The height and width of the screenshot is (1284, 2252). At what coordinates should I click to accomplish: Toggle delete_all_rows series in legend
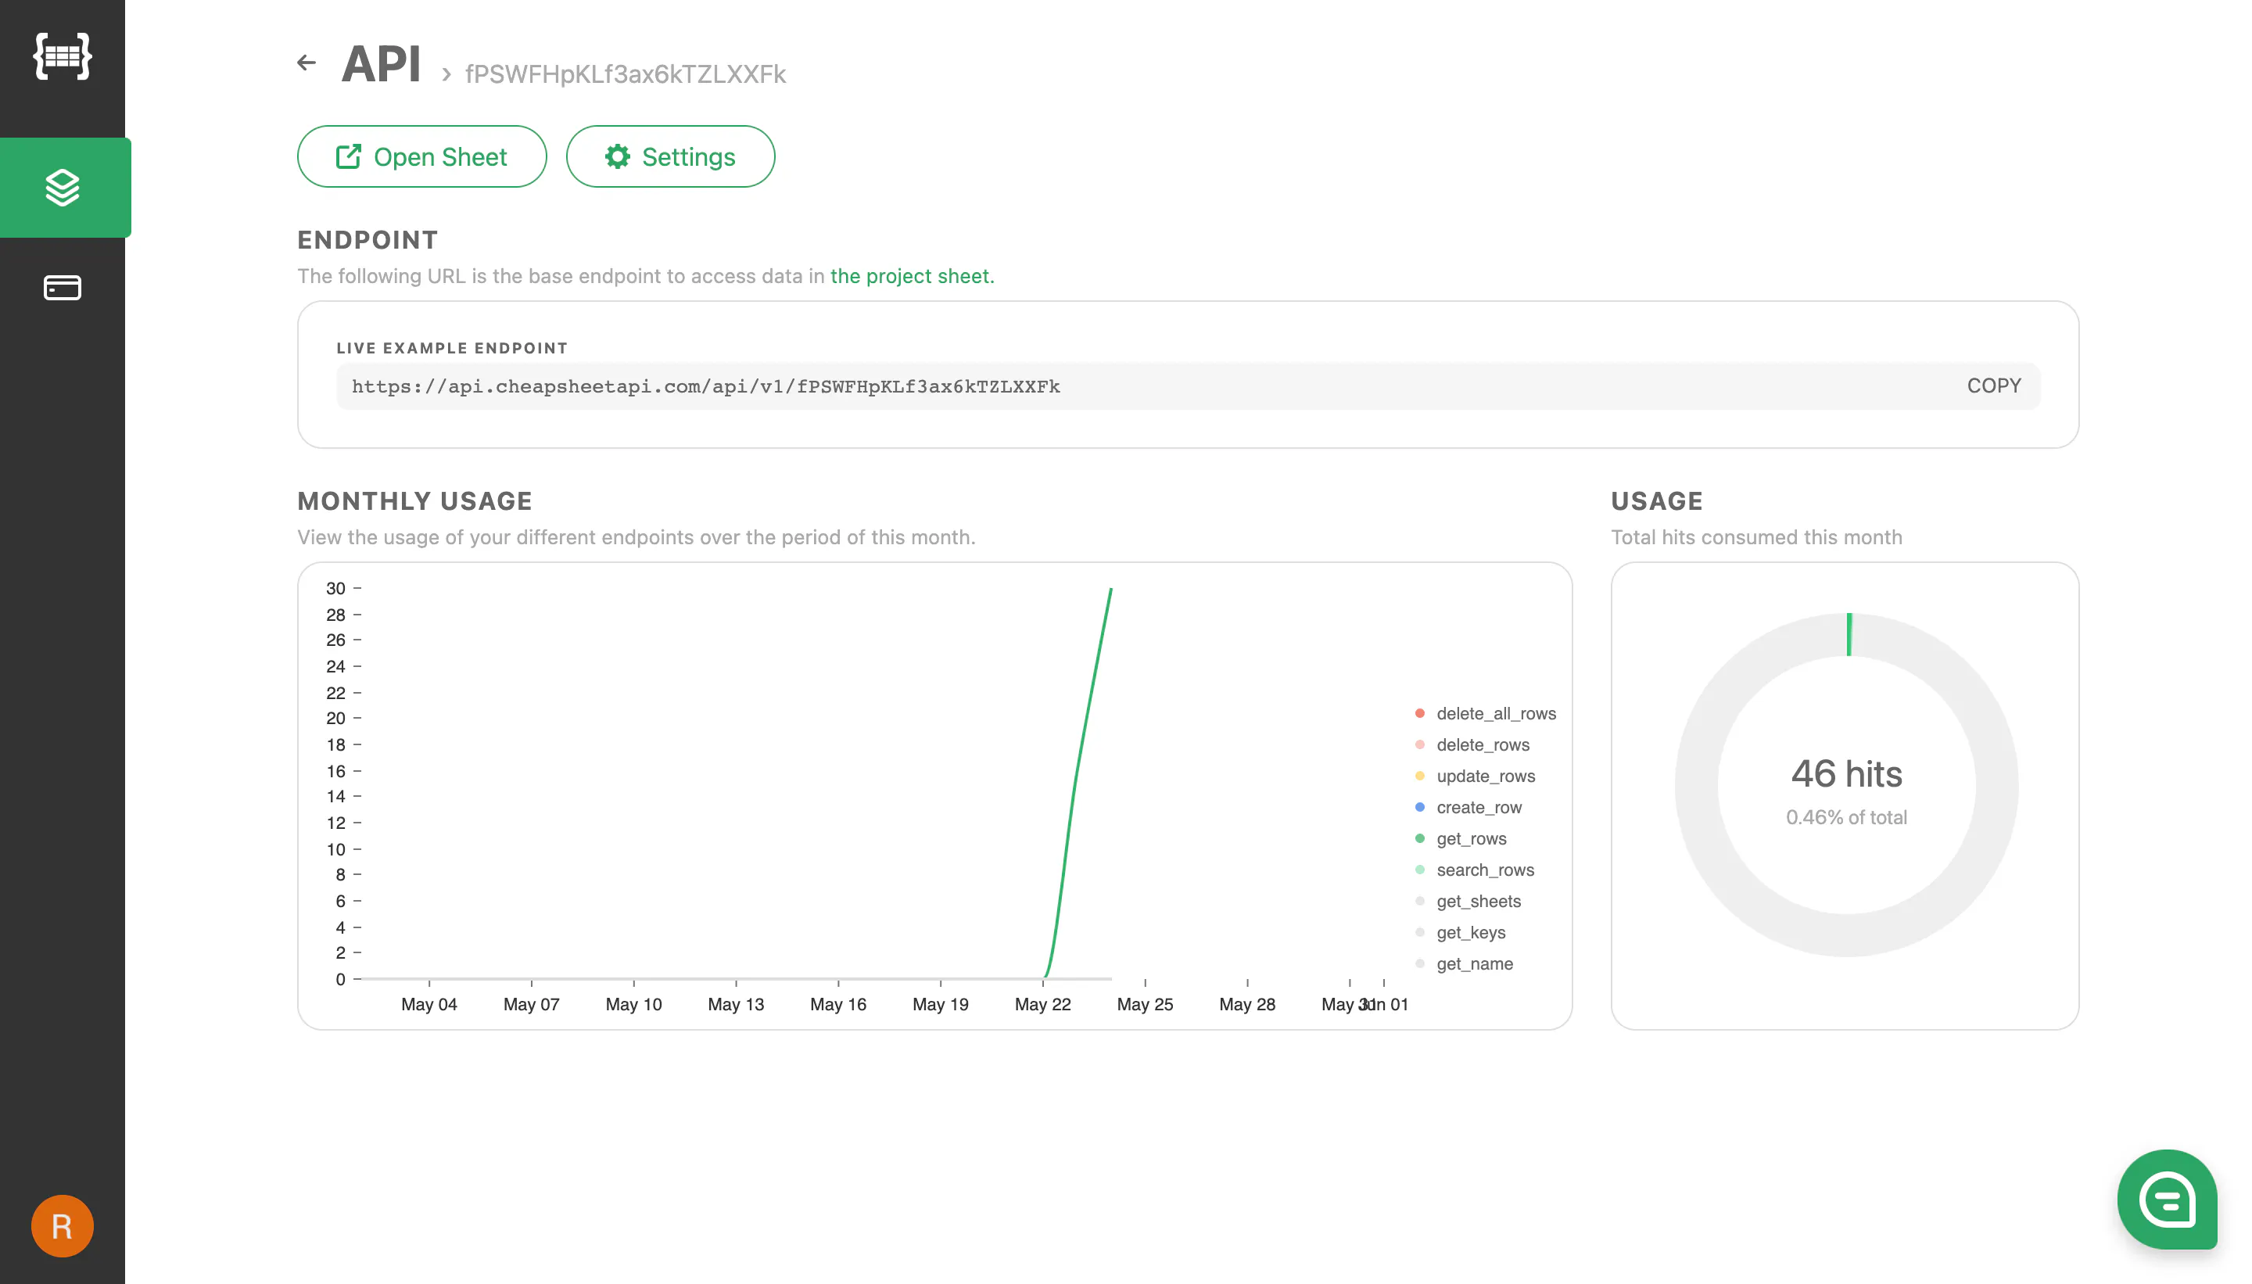1486,713
